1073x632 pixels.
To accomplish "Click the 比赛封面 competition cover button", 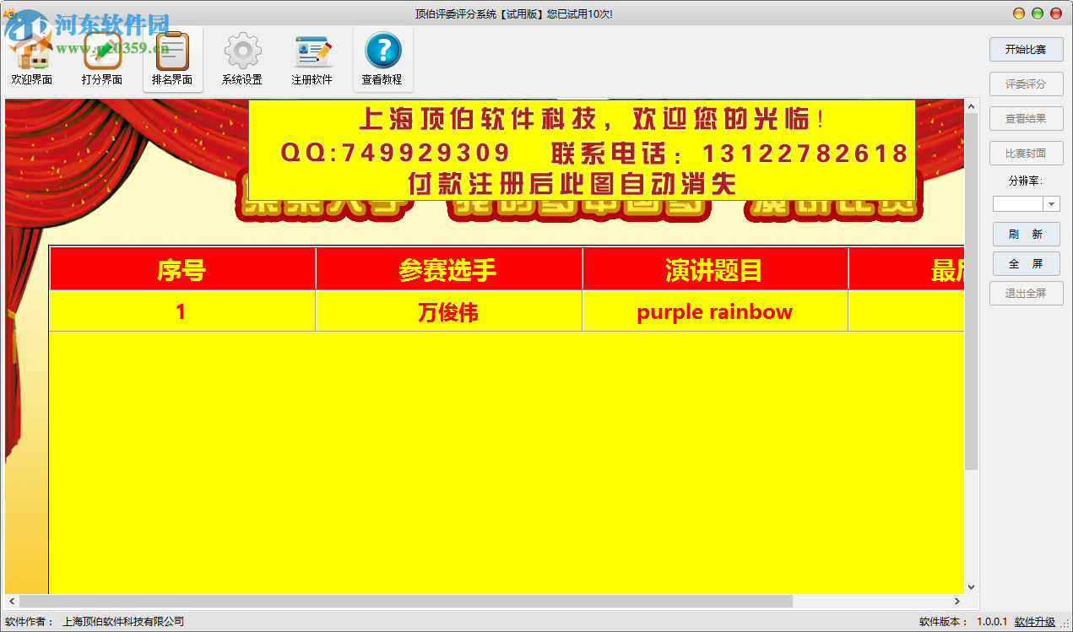I will pyautogui.click(x=1026, y=153).
